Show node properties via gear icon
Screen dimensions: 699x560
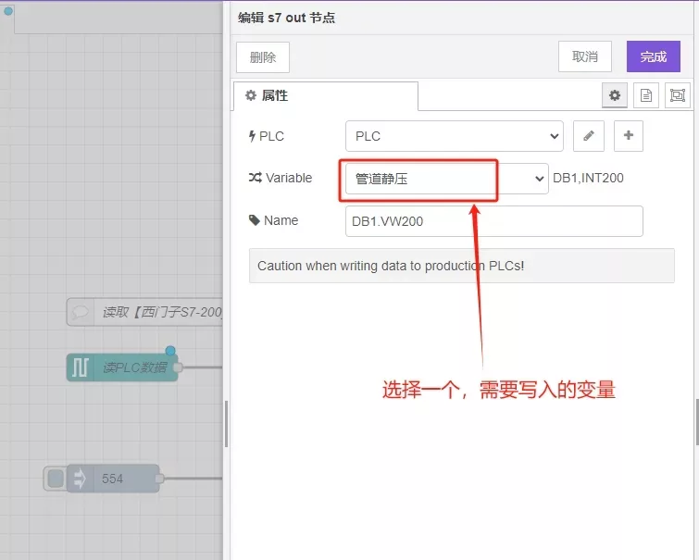coord(615,95)
